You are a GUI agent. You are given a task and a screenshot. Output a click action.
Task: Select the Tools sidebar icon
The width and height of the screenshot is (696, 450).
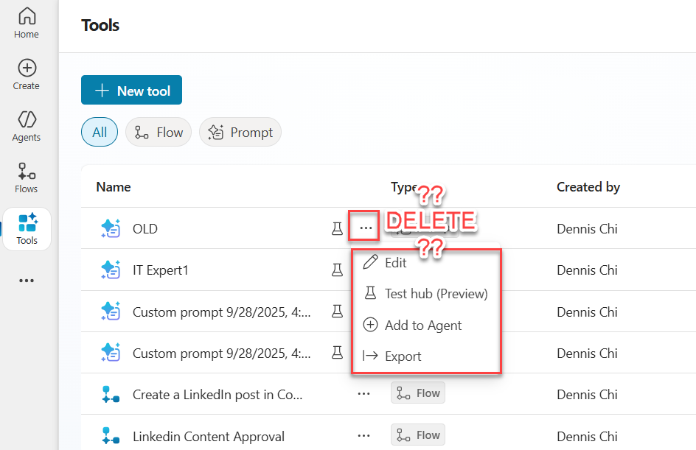pos(27,229)
